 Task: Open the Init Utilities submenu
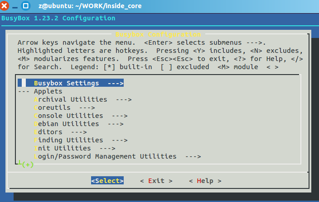click(74, 148)
